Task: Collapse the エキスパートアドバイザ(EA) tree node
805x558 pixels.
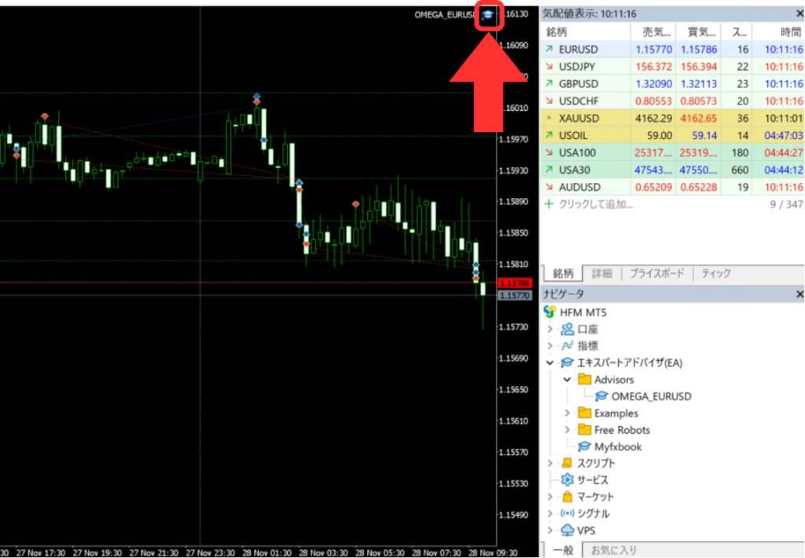Action: (x=550, y=363)
